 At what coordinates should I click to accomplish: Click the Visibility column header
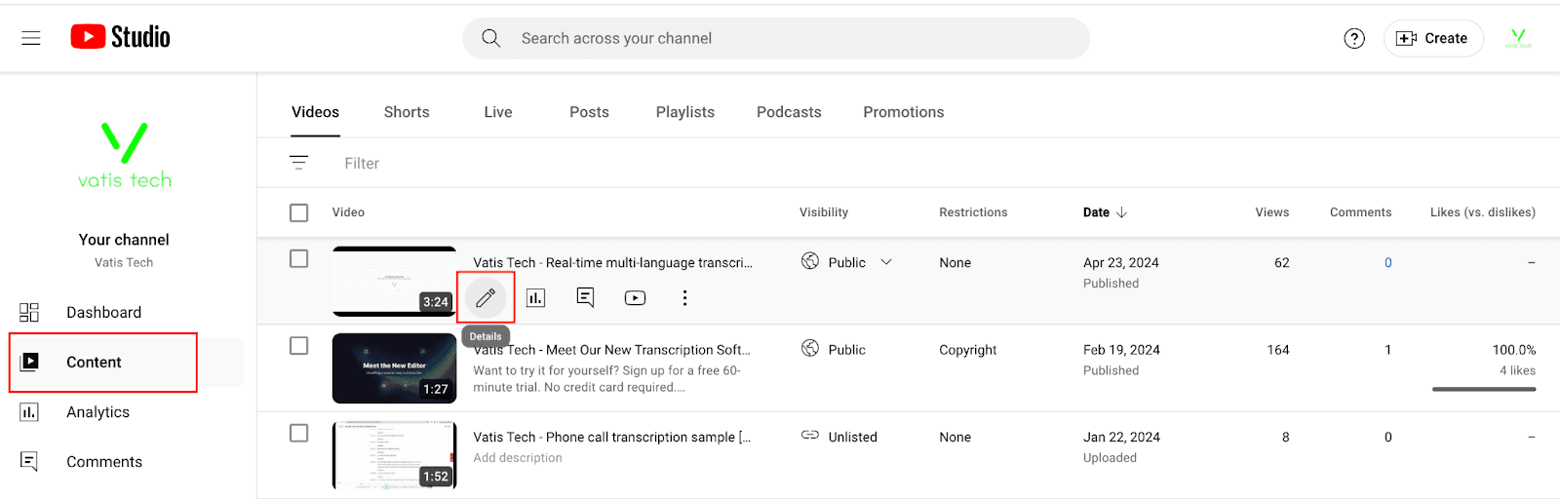(824, 212)
